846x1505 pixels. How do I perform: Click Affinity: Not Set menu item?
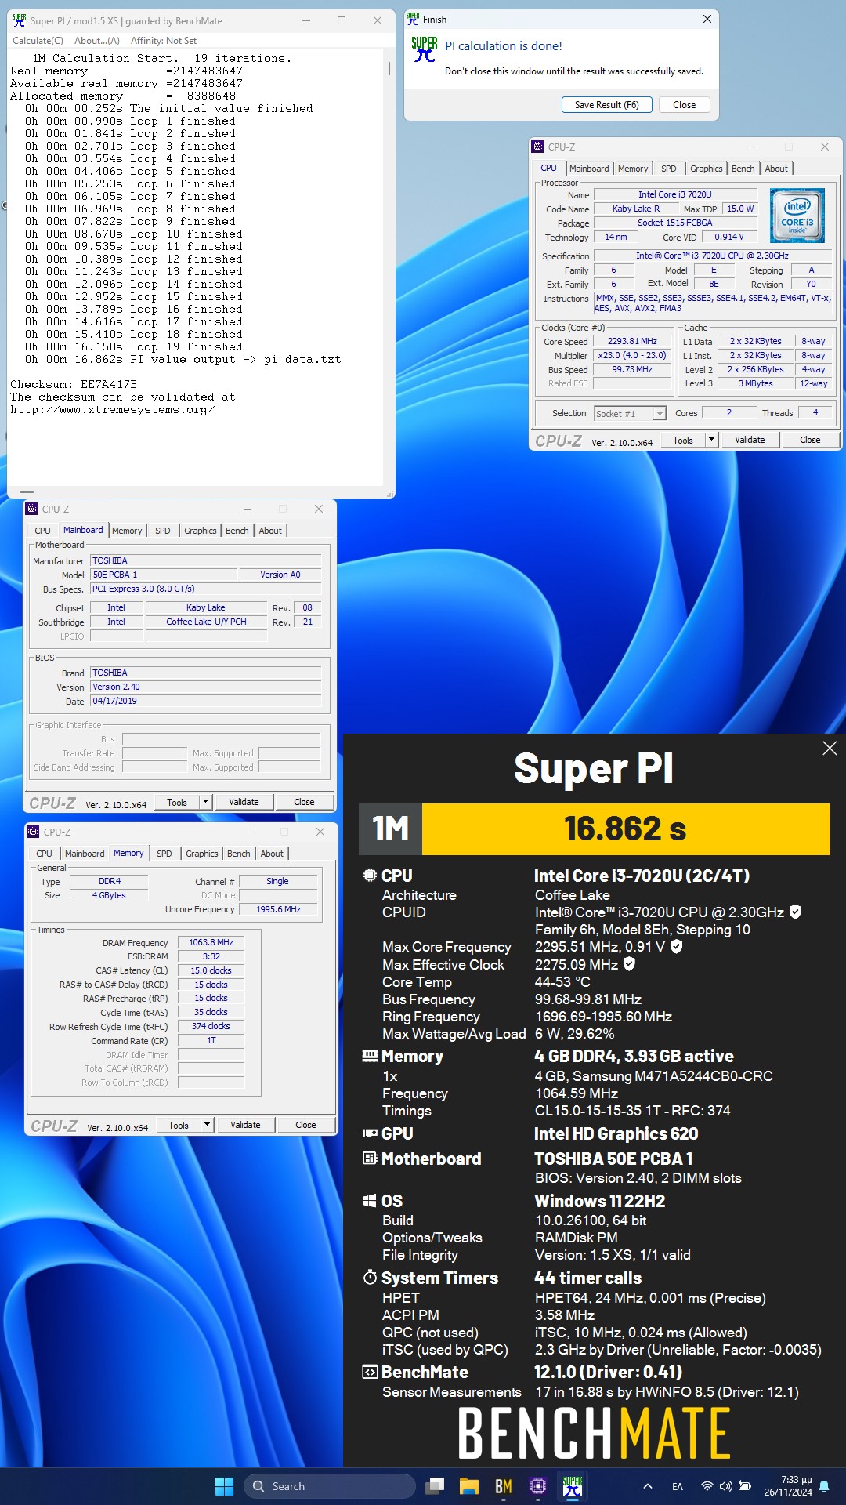pos(164,40)
